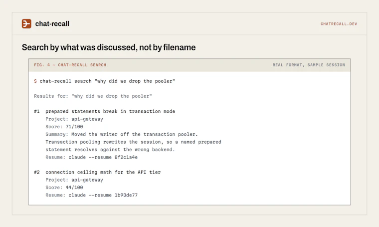Click the chat-recall logo icon
The height and width of the screenshot is (227, 379).
(x=26, y=23)
